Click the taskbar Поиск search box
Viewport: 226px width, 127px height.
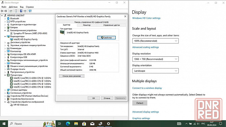tap(32, 124)
